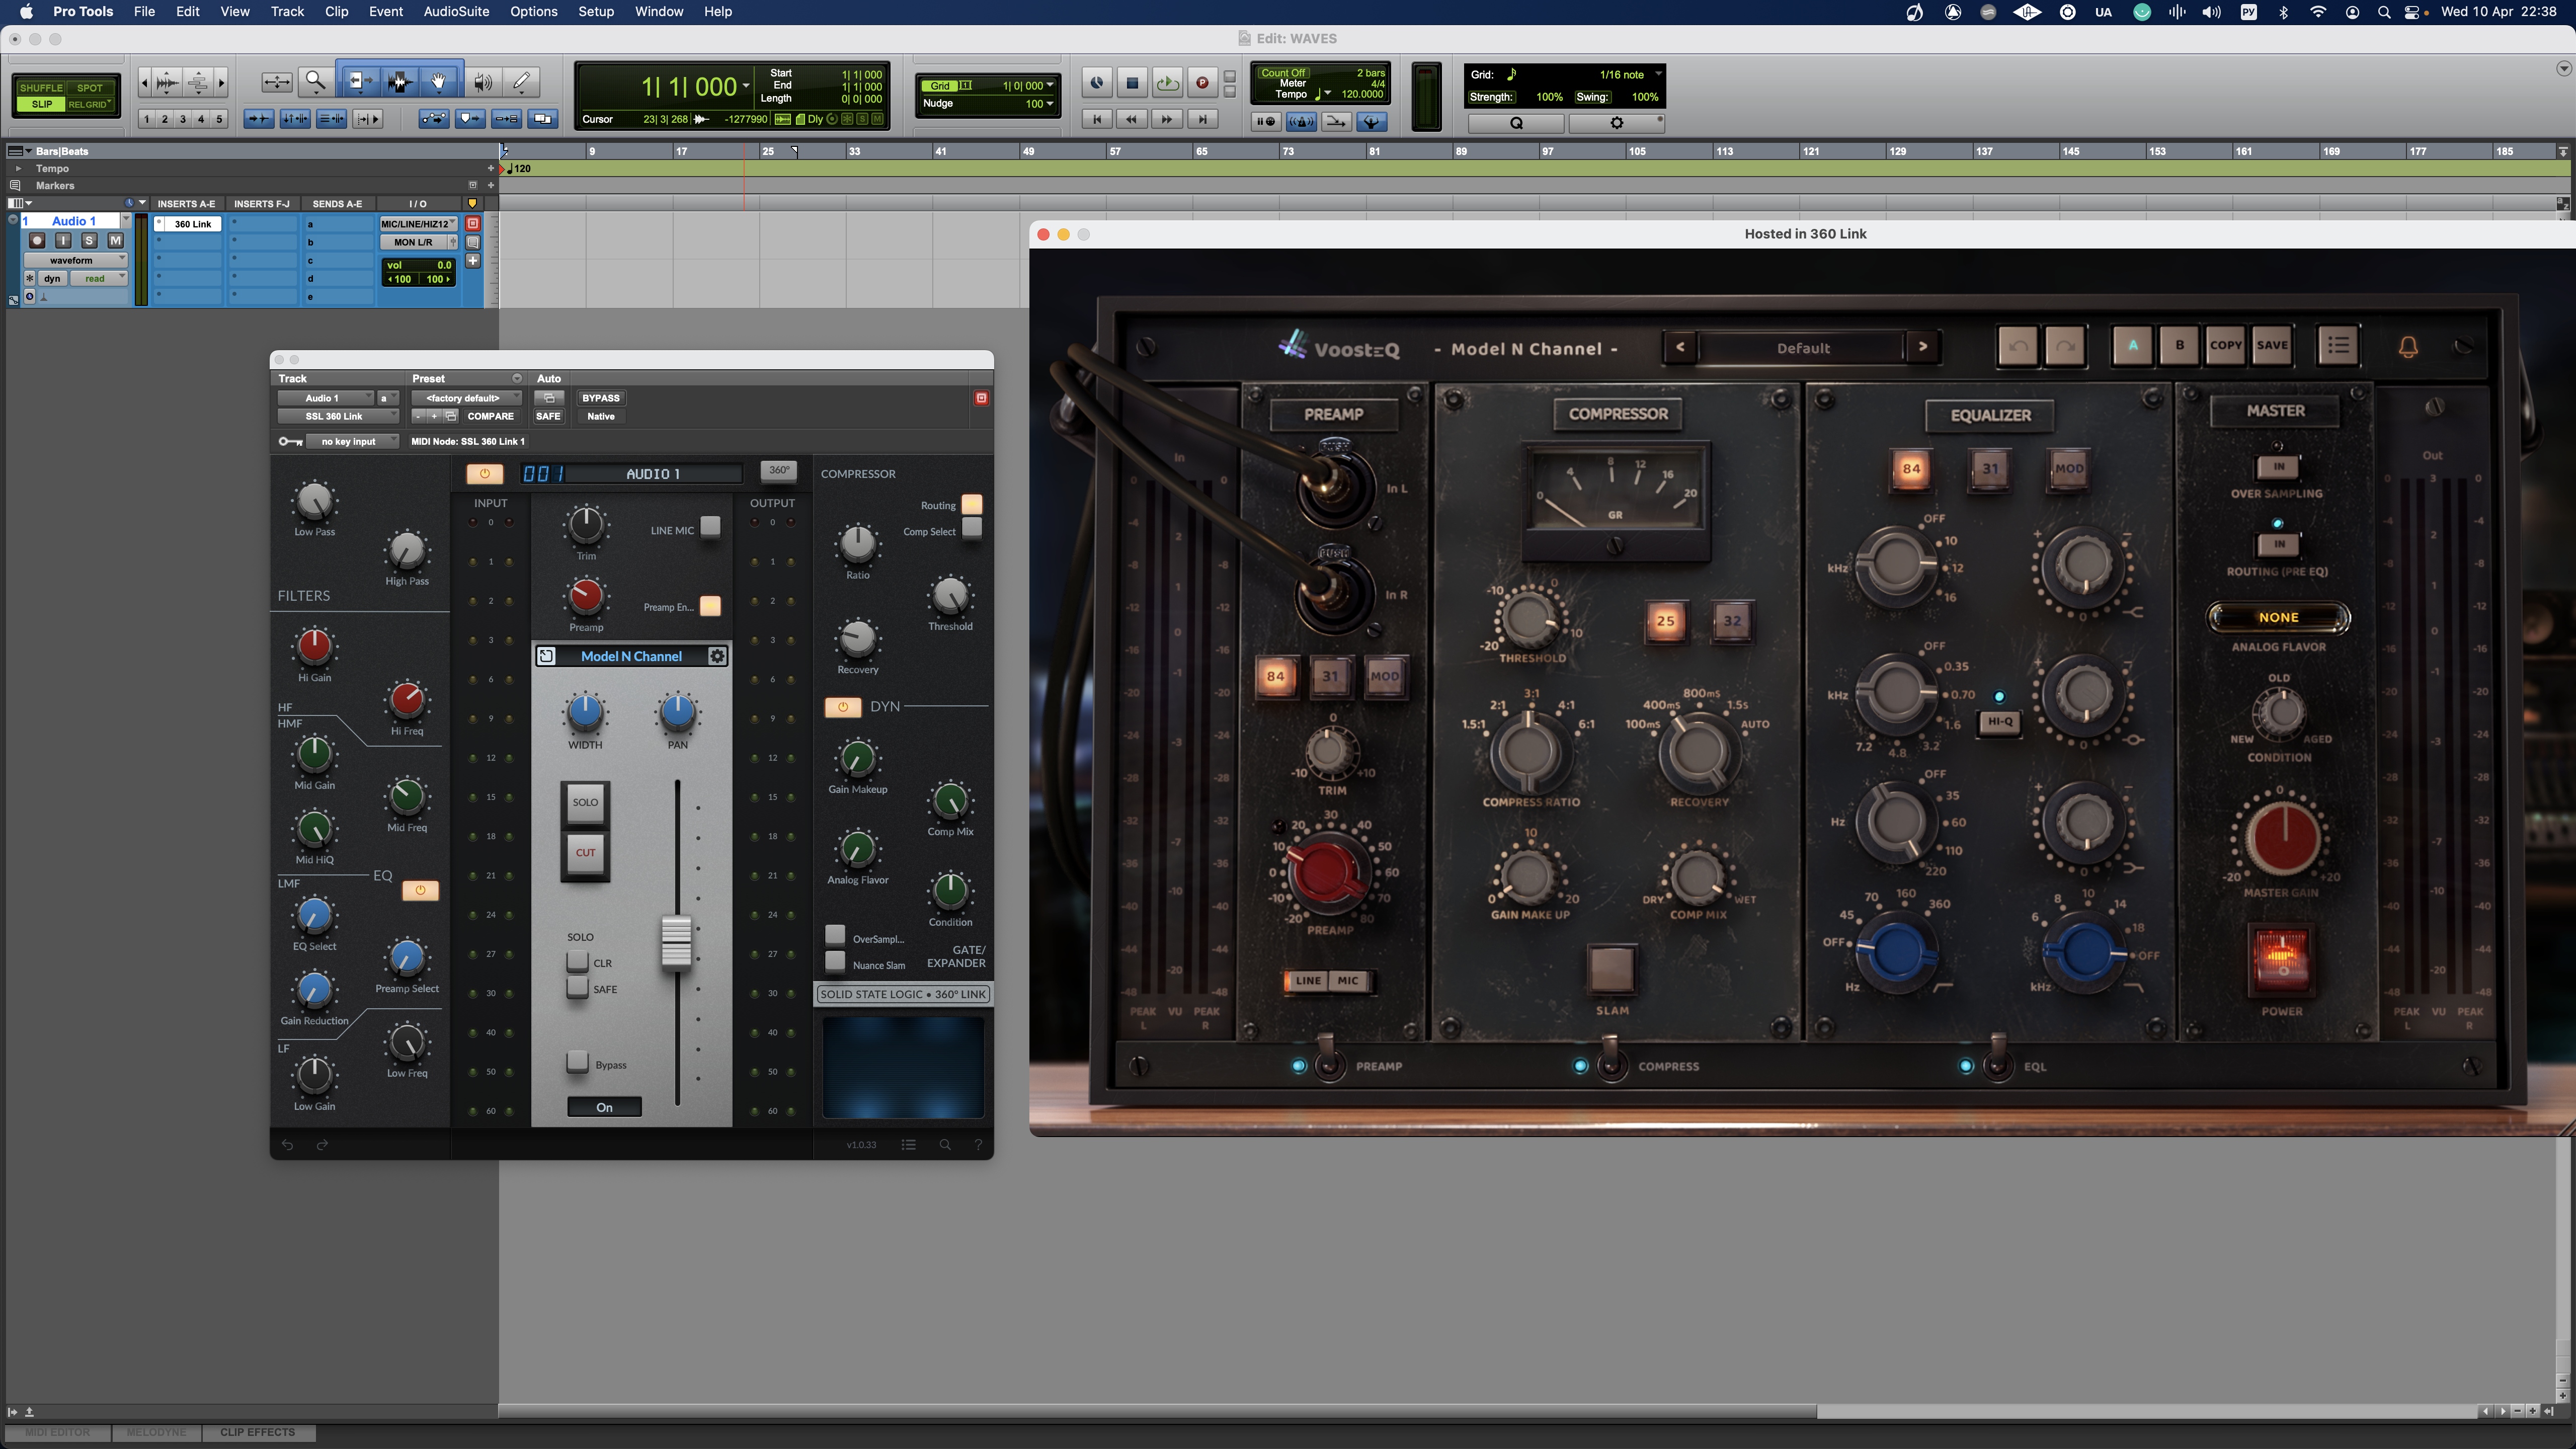The width and height of the screenshot is (2576, 1449).
Task: Enable the Nuance Slam checkbox
Action: 835,961
